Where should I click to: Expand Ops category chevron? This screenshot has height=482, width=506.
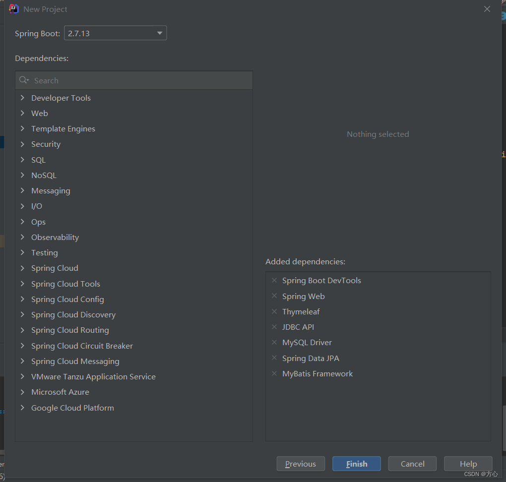click(x=22, y=221)
